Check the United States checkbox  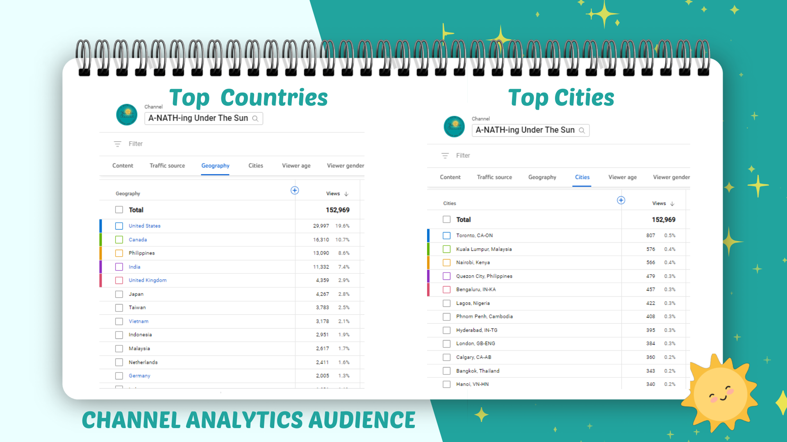[119, 226]
